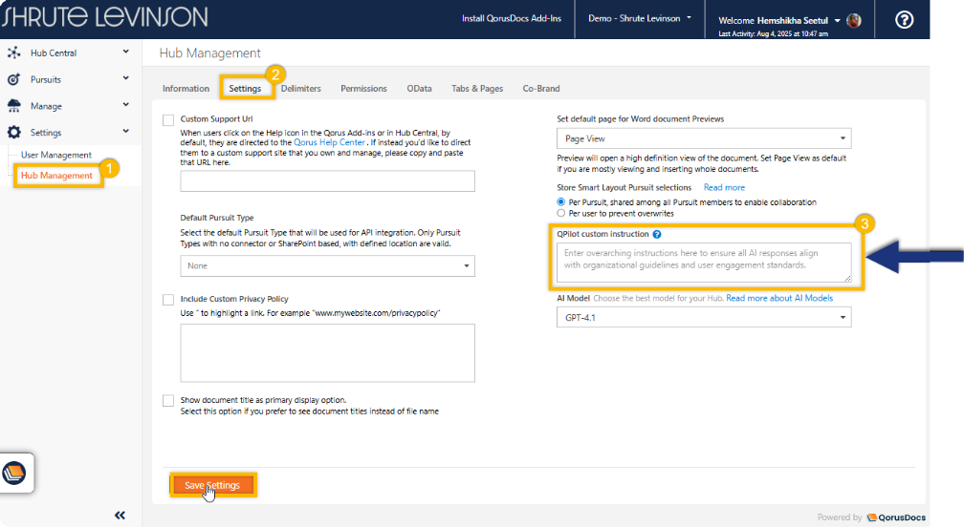The height and width of the screenshot is (527, 964).
Task: Open the floating books widget icon
Action: tap(15, 473)
